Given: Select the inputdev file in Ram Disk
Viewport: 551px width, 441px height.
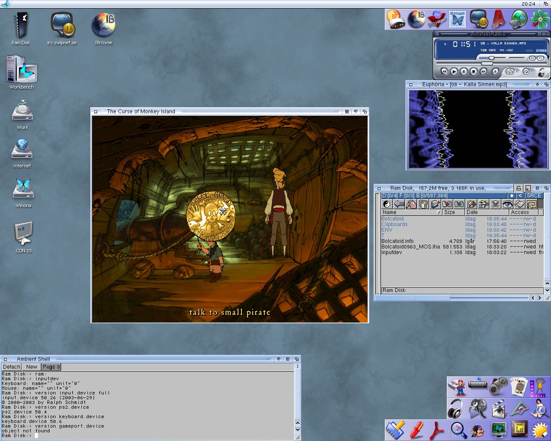Looking at the screenshot, I should pyautogui.click(x=392, y=252).
